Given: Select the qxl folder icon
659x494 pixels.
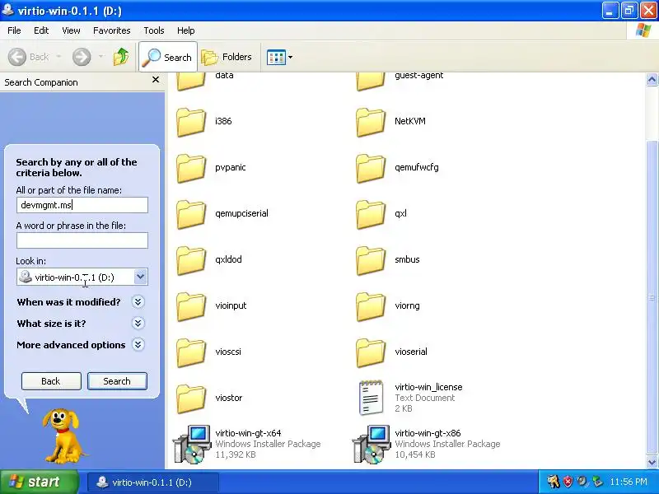Looking at the screenshot, I should (371, 215).
